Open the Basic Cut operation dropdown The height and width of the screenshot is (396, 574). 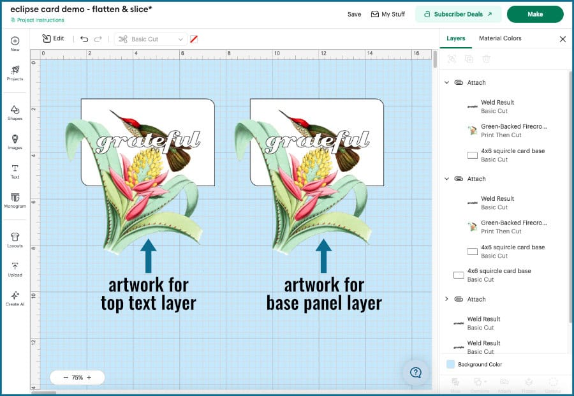(x=151, y=39)
